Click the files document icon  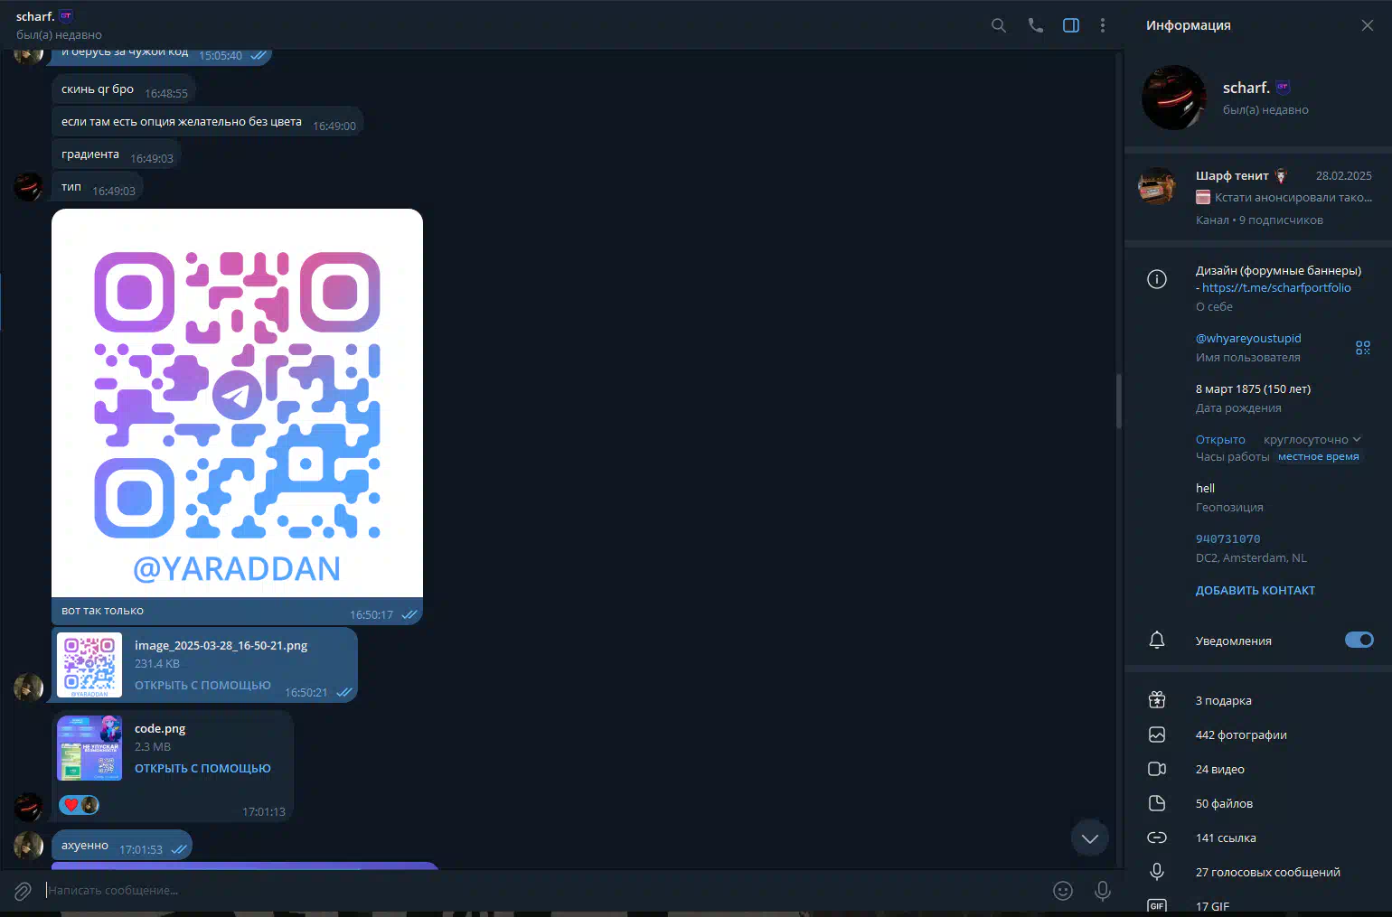point(1157,803)
